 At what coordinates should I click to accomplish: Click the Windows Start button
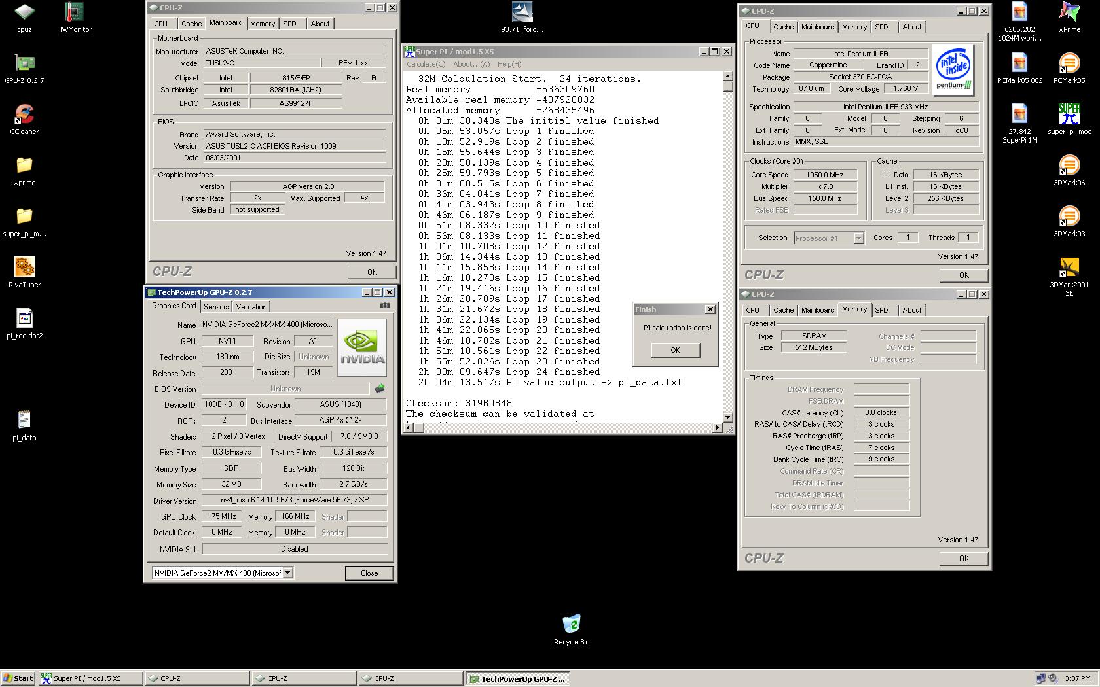pyautogui.click(x=18, y=678)
